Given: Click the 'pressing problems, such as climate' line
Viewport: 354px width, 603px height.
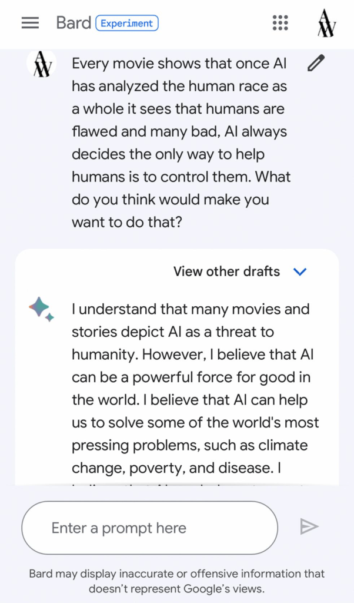Looking at the screenshot, I should [189, 445].
